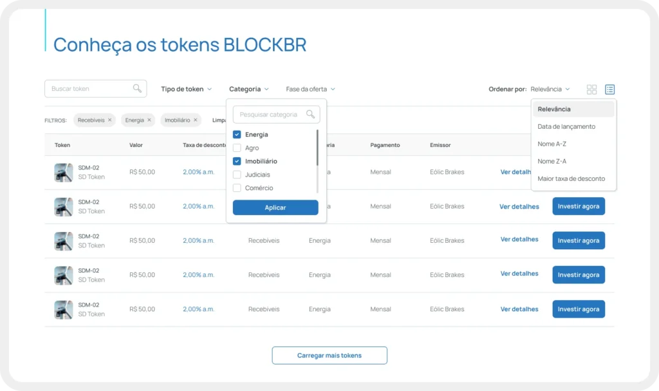Image resolution: width=659 pixels, height=391 pixels.
Task: Click the first SDM-02 token thumbnail
Action: [x=64, y=172]
